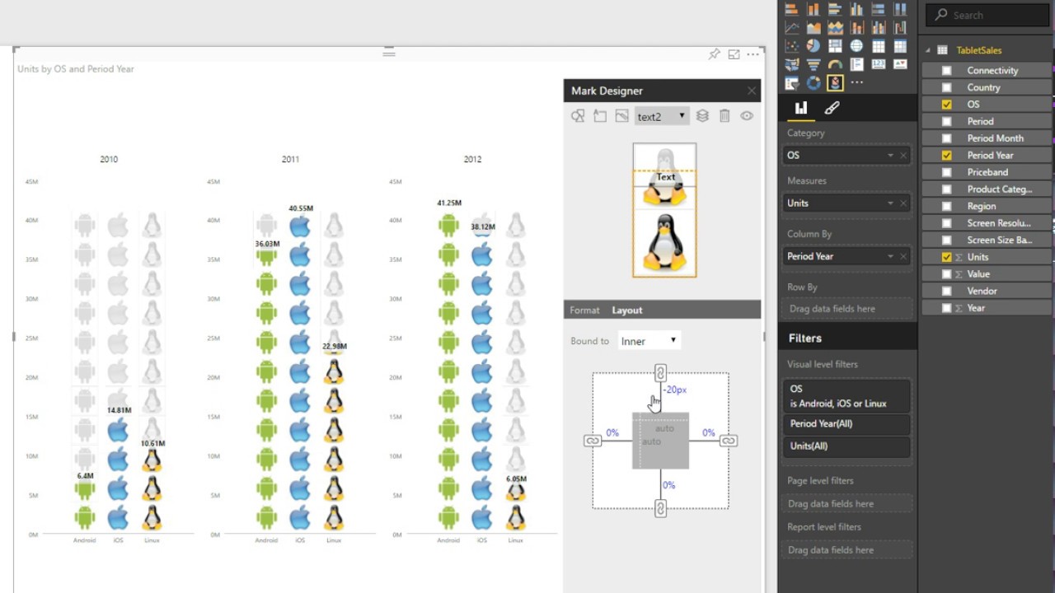
Task: Select the card visualization with 123
Action: coord(879,64)
